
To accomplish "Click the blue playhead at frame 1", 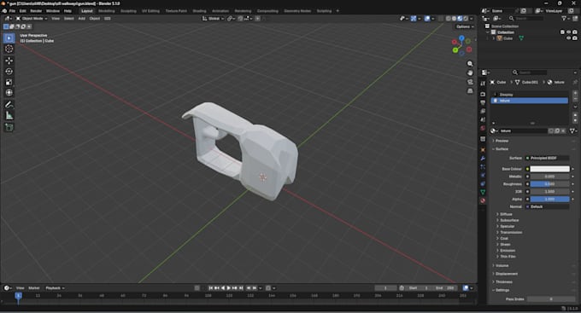I will (x=18, y=295).
